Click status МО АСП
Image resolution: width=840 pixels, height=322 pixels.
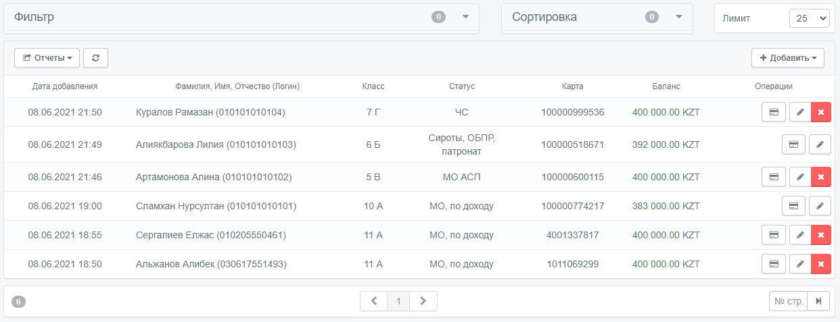pyautogui.click(x=462, y=177)
